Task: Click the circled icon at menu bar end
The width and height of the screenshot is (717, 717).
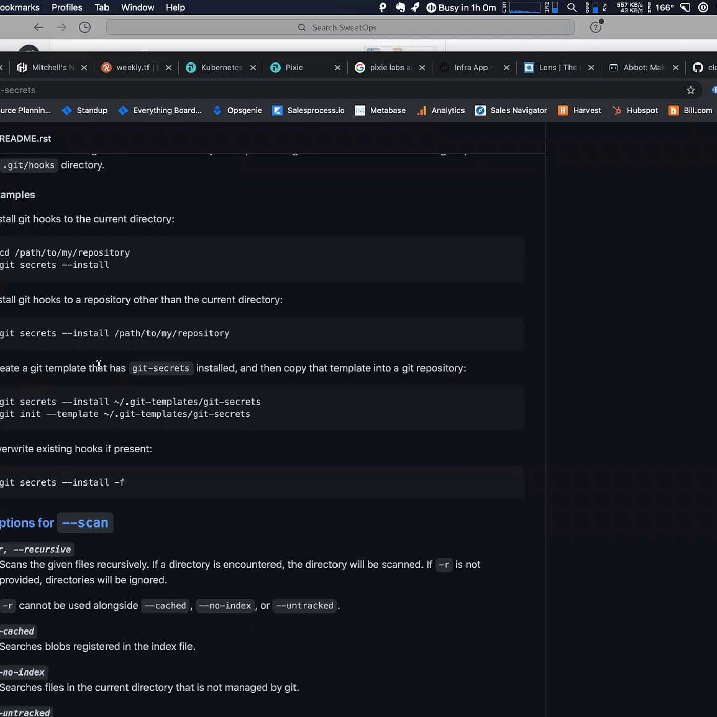Action: point(703,7)
